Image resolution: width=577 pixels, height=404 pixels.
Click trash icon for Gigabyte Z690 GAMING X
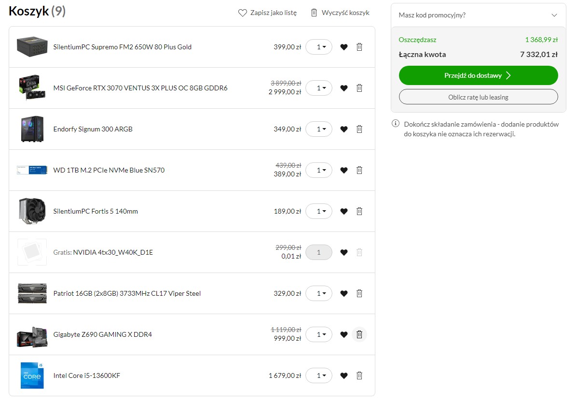click(359, 334)
